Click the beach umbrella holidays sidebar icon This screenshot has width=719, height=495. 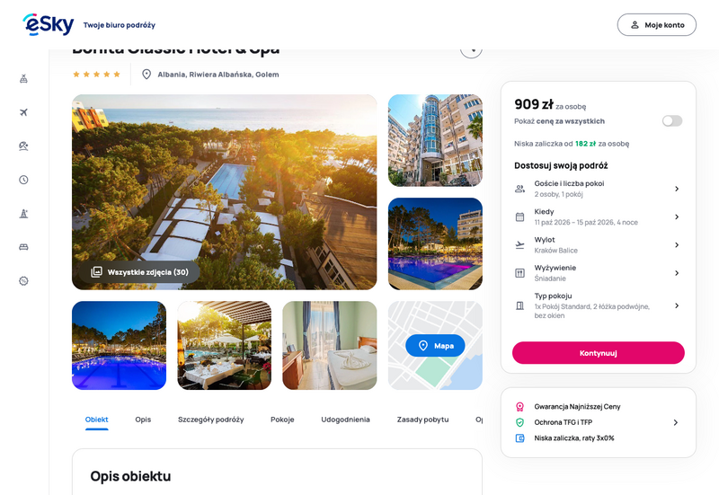[24, 146]
